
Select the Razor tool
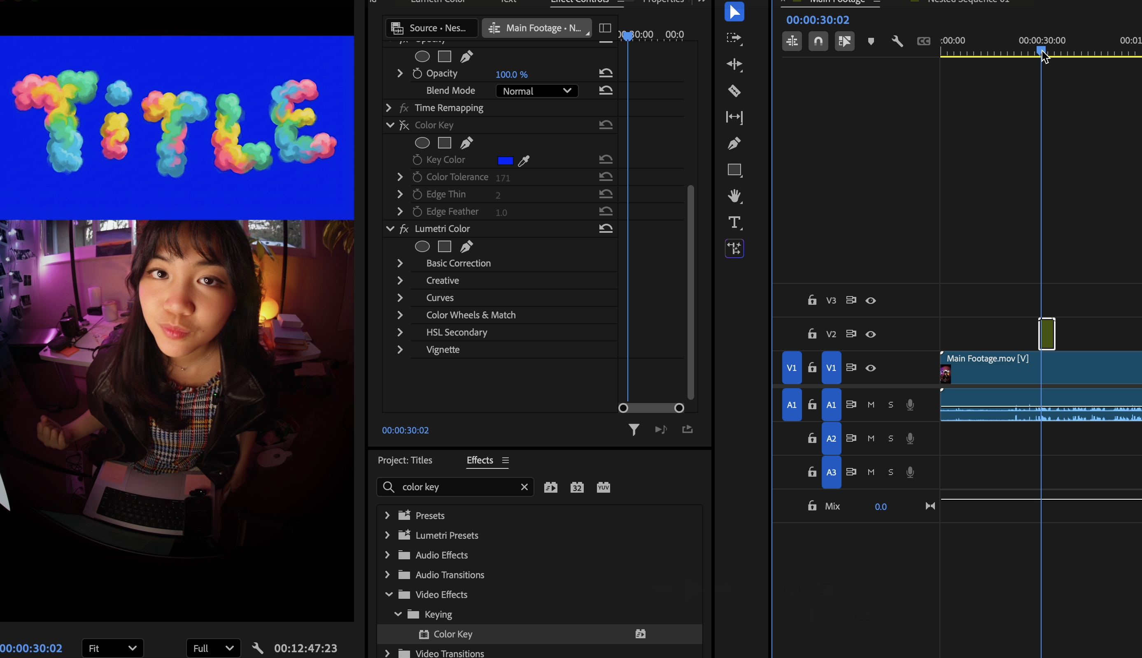pos(734,91)
